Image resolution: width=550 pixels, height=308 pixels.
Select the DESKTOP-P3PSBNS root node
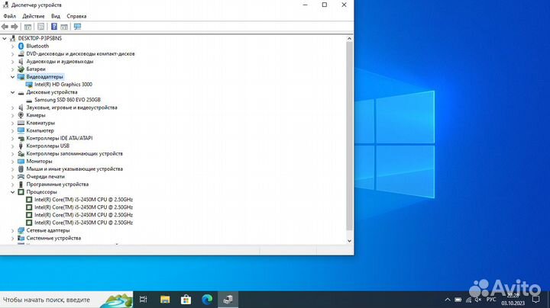[x=39, y=38]
